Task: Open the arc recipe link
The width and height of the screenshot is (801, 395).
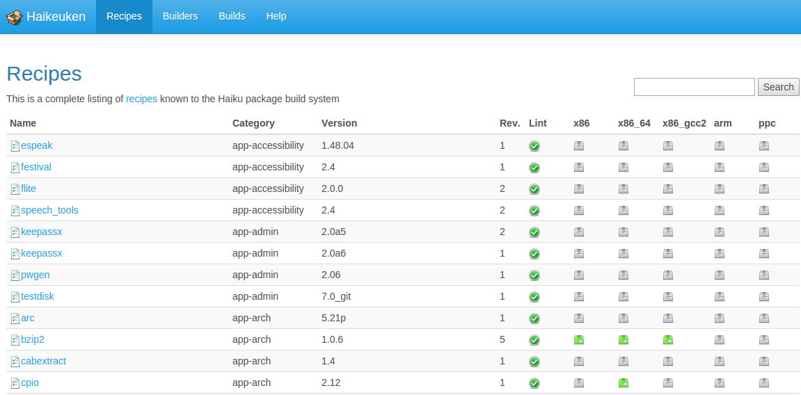Action: 28,318
